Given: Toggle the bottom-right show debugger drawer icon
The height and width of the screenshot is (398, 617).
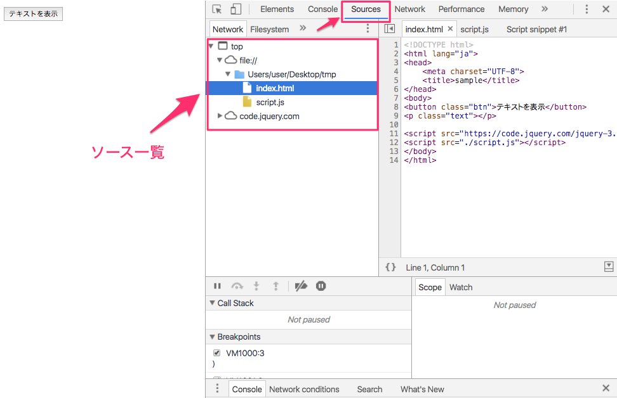Looking at the screenshot, I should point(608,267).
